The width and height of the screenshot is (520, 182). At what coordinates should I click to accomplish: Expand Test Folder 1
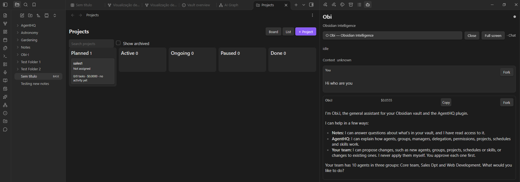18,62
